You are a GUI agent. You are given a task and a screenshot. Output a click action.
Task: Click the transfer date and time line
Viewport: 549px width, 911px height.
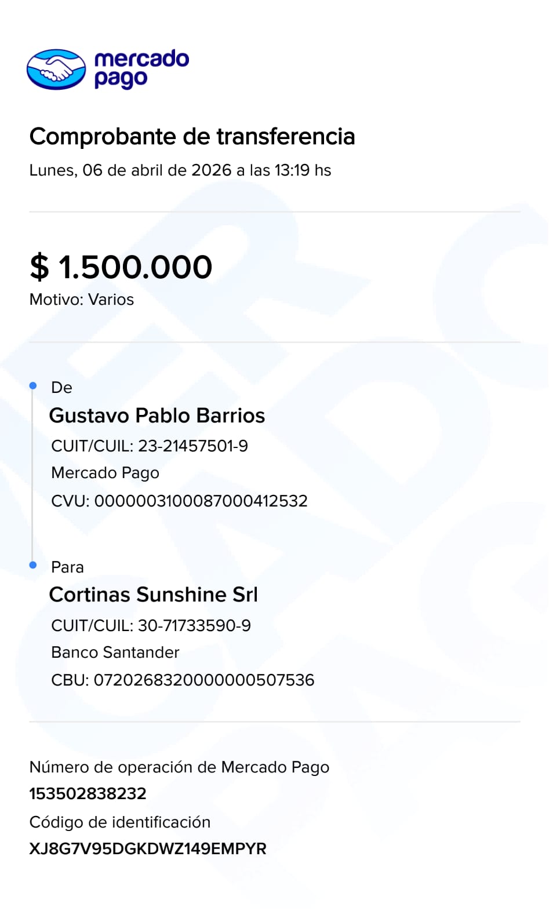180,170
